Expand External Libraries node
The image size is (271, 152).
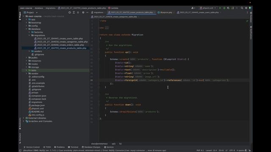[x=24, y=118]
